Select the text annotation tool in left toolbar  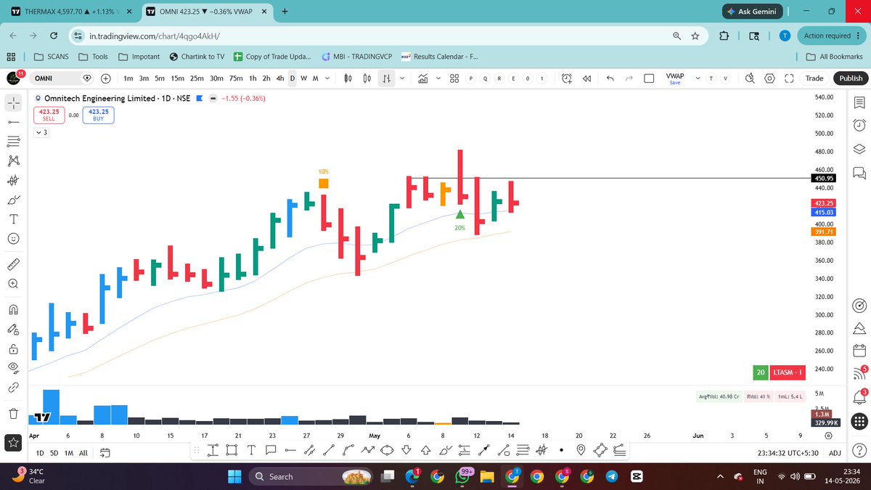[13, 219]
